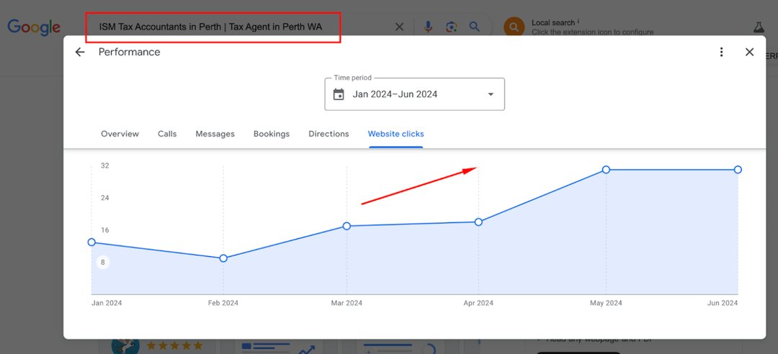Click the Feb 2024 axis label
778x354 pixels.
tap(223, 303)
